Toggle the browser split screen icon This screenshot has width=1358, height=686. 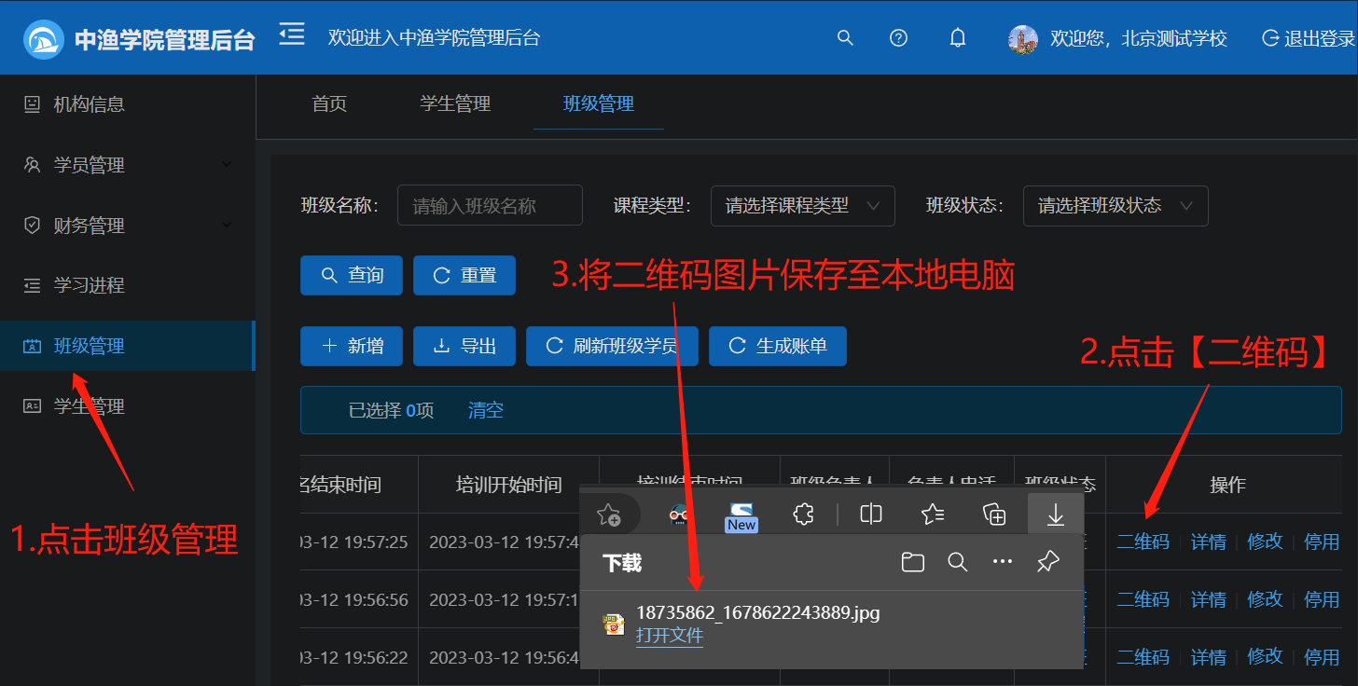tap(871, 514)
